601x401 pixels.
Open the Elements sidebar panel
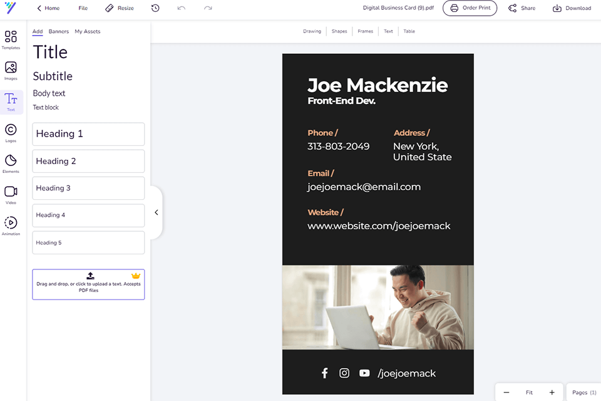tap(11, 163)
